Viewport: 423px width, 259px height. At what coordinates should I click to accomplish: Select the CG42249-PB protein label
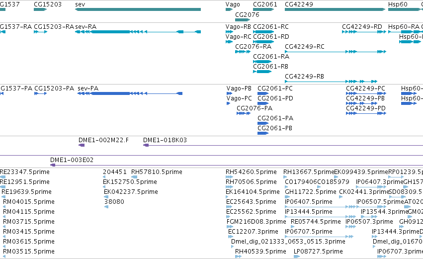365,98
